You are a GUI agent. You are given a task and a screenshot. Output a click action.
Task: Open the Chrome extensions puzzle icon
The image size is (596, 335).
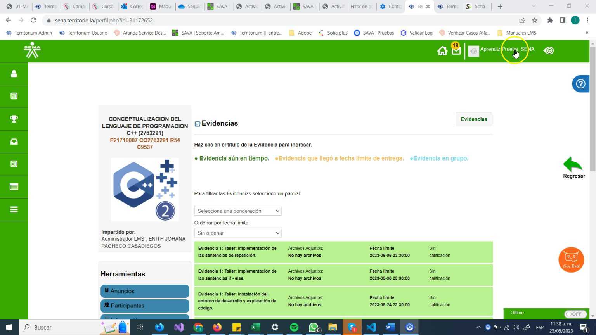tap(550, 20)
